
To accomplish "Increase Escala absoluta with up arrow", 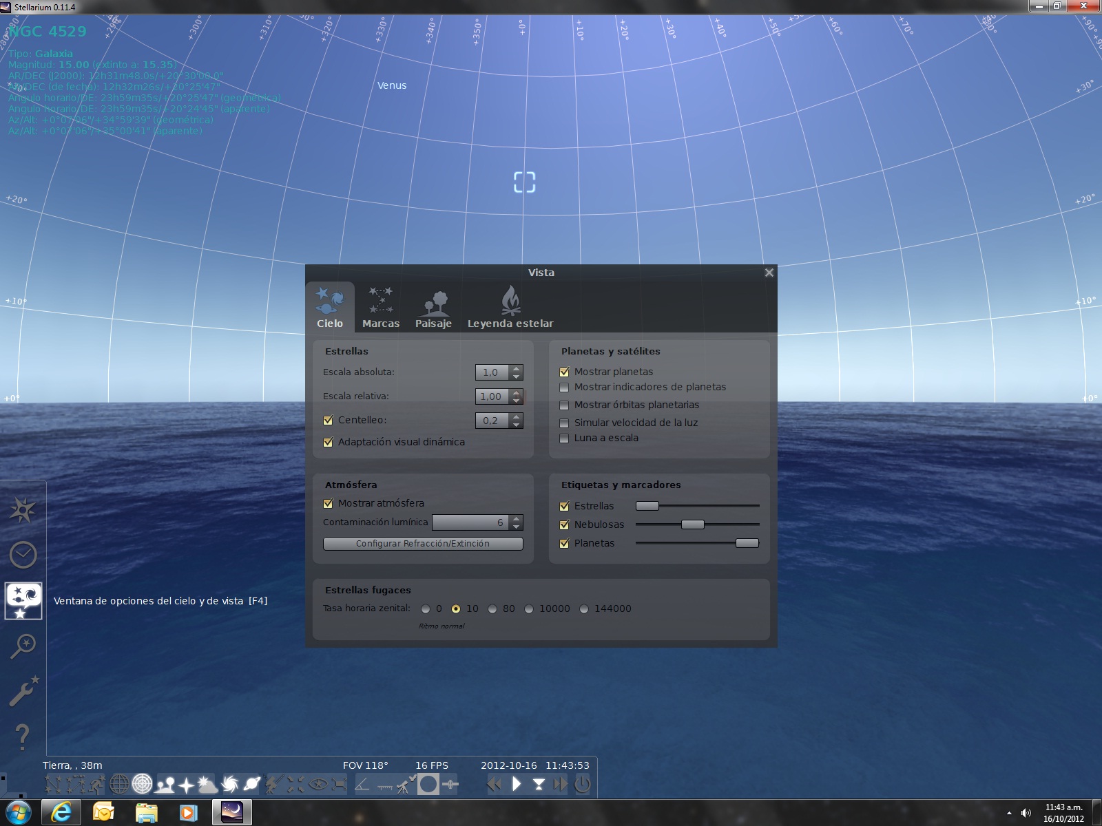I will [x=517, y=368].
